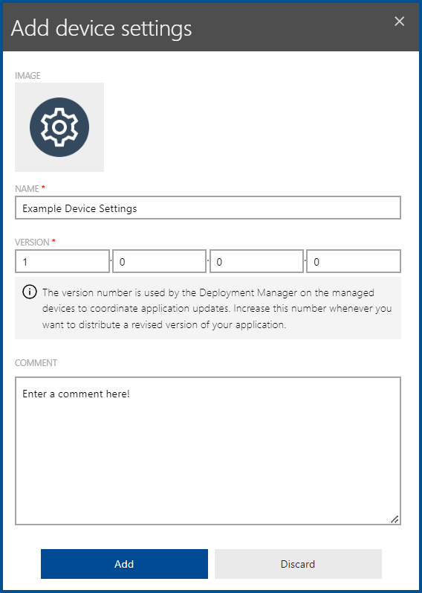
Task: Click the comment box resize handle
Action: (395, 519)
